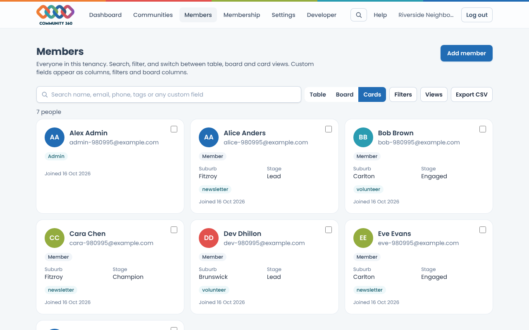Viewport: 529px width, 330px height.
Task: Click Alice Anders' AA avatar
Action: click(x=209, y=137)
